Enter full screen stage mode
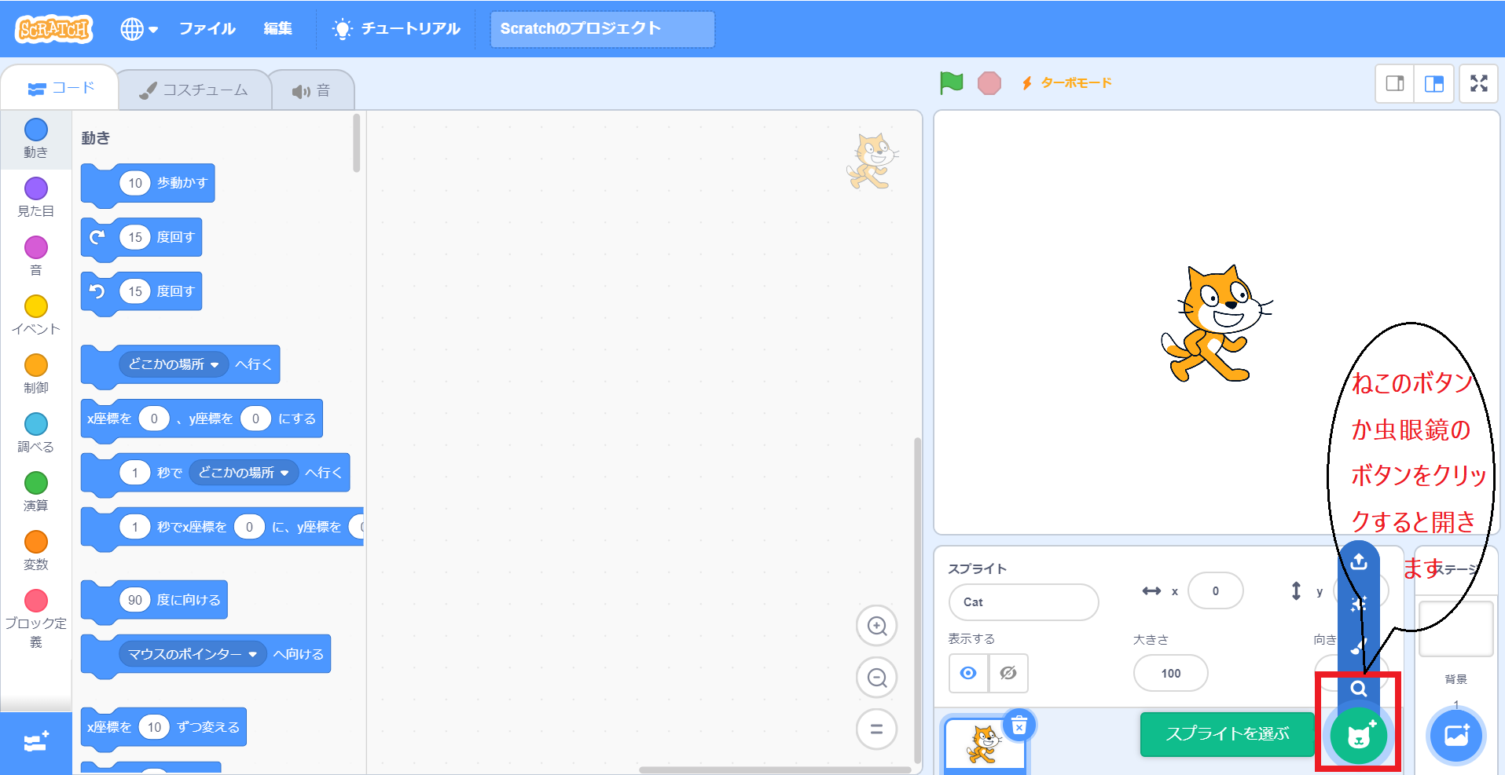1505x775 pixels. [x=1479, y=83]
